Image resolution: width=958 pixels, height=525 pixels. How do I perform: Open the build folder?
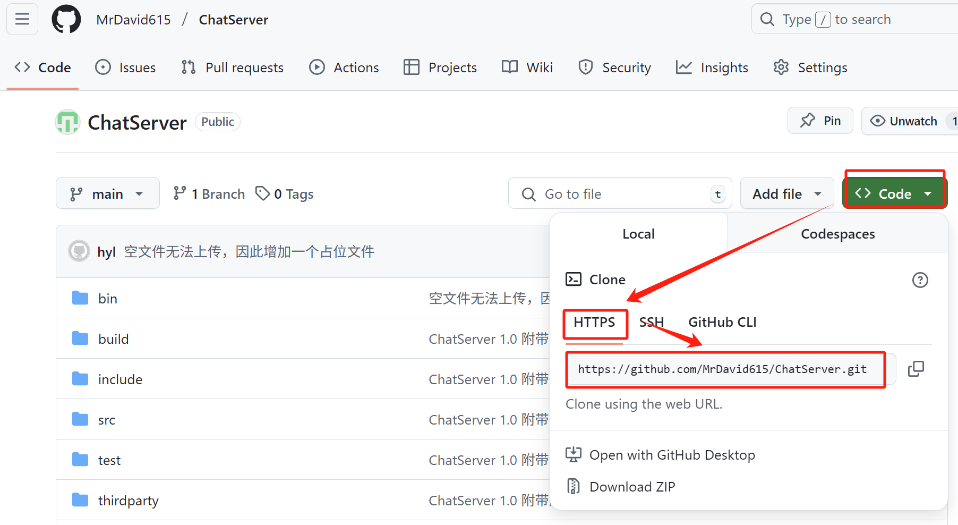pos(114,339)
